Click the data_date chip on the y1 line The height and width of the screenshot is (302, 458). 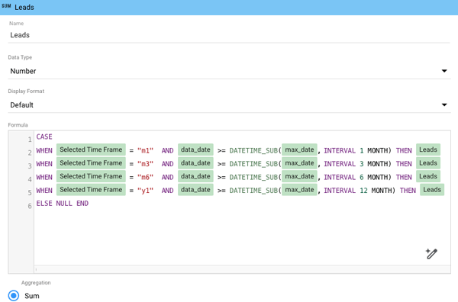195,190
